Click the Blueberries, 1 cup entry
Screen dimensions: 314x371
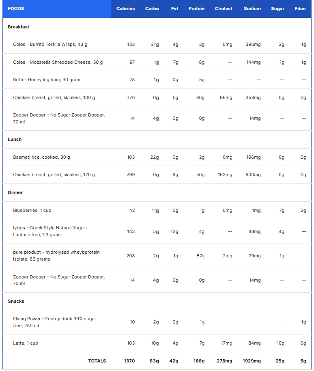pos(32,210)
